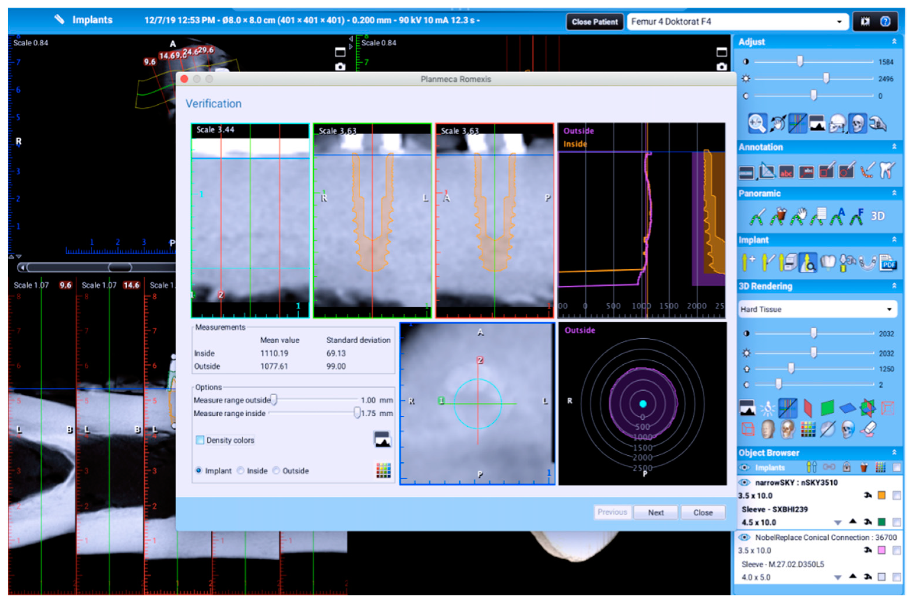Image resolution: width=913 pixels, height=606 pixels.
Task: Select the Inside radio button
Action: [x=241, y=470]
